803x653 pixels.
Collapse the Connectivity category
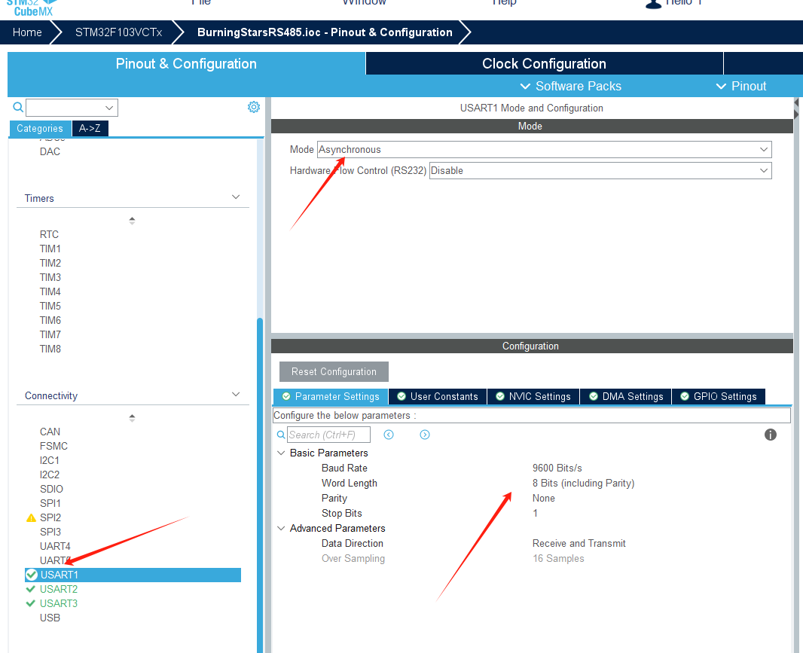click(236, 395)
